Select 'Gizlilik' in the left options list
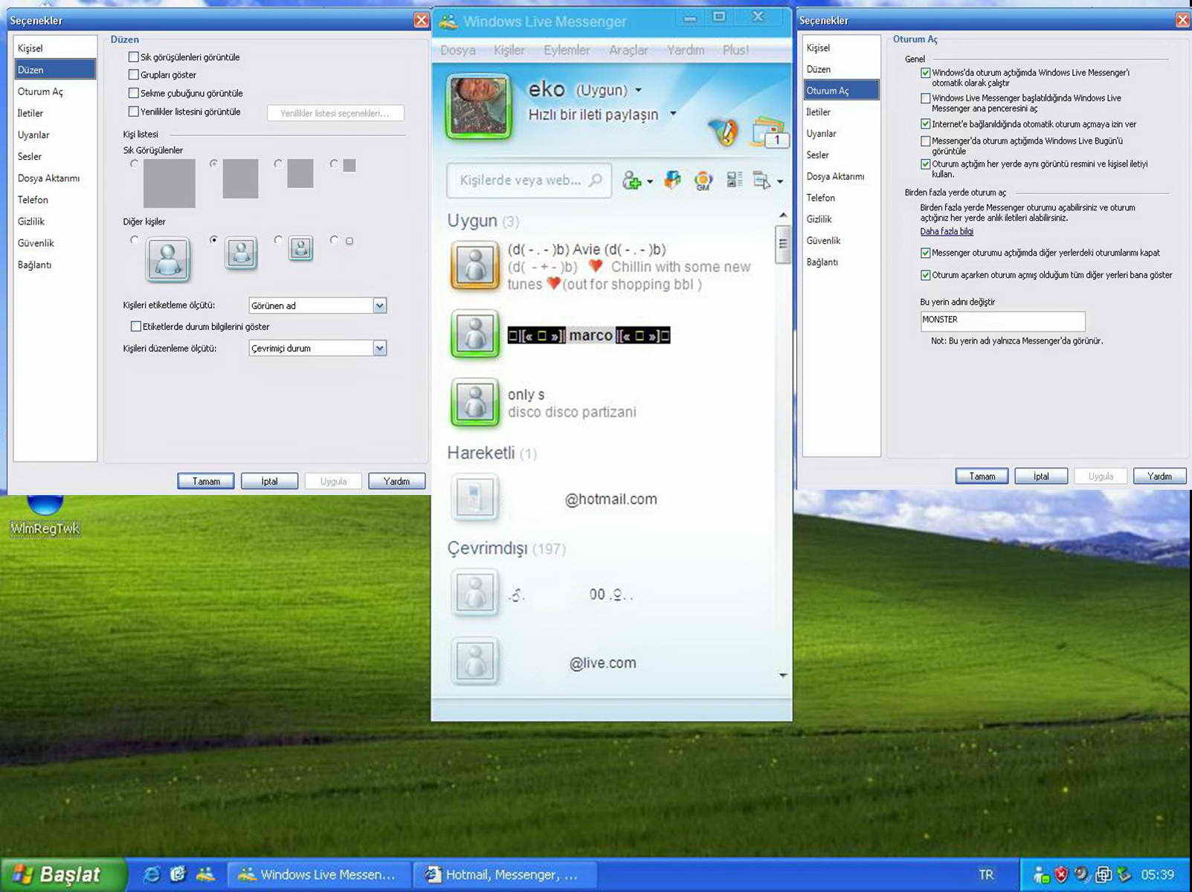1192x892 pixels. coord(31,222)
